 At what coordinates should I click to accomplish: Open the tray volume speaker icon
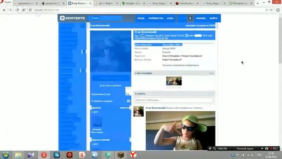click(x=252, y=155)
